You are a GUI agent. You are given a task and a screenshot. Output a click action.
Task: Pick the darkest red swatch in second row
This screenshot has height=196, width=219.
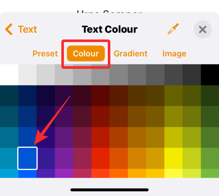pos(100,96)
